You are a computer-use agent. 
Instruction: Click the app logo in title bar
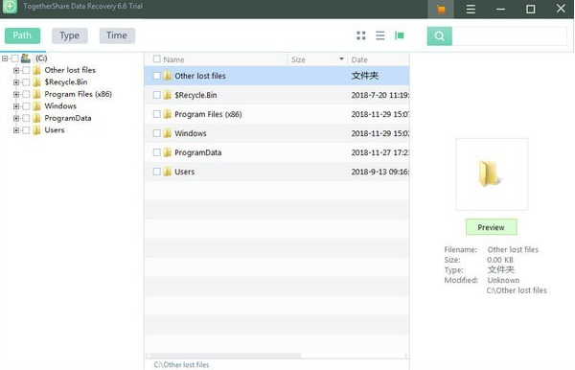pos(10,7)
